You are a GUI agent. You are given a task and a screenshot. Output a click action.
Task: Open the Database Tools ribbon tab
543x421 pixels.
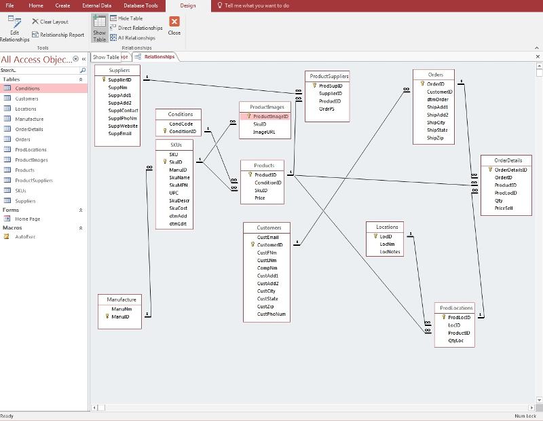141,5
